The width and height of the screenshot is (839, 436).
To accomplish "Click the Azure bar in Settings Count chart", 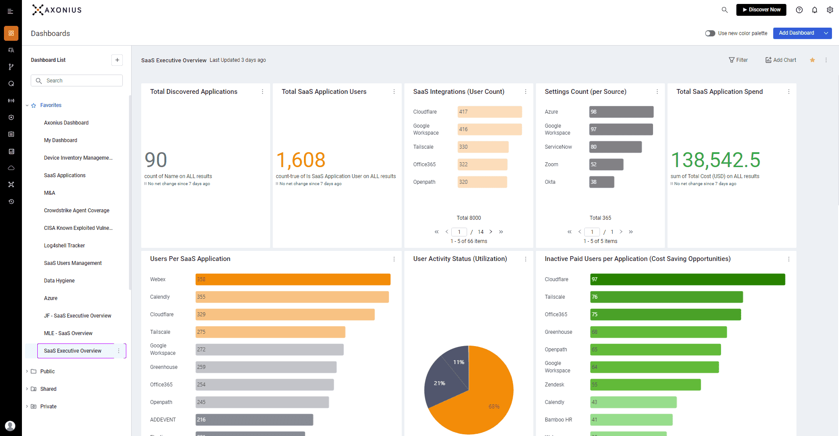I will [x=621, y=112].
